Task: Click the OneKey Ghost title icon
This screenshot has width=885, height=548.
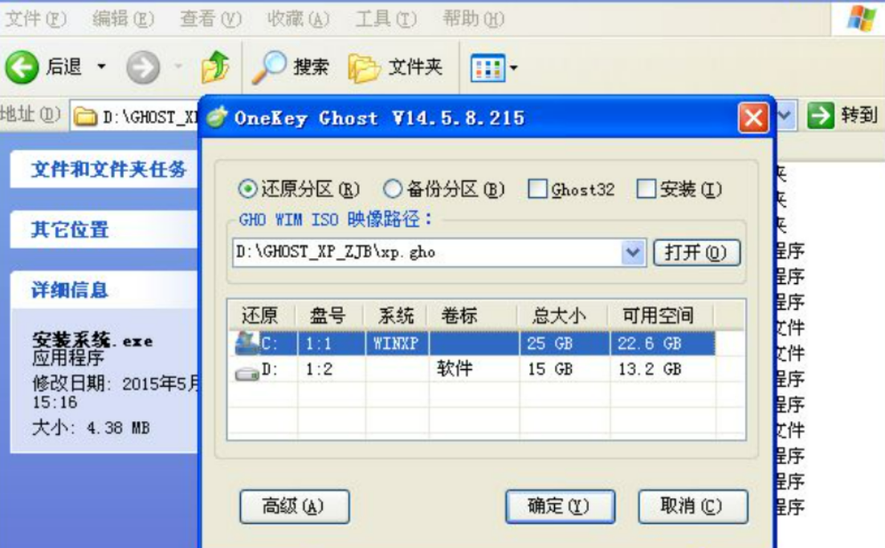Action: click(x=217, y=117)
